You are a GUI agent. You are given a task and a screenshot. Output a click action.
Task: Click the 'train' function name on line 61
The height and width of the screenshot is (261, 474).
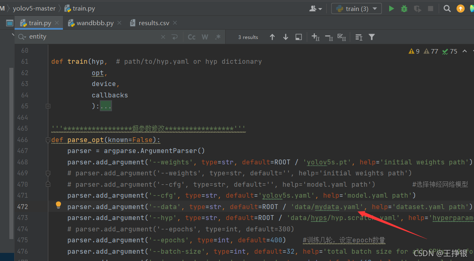pos(78,62)
